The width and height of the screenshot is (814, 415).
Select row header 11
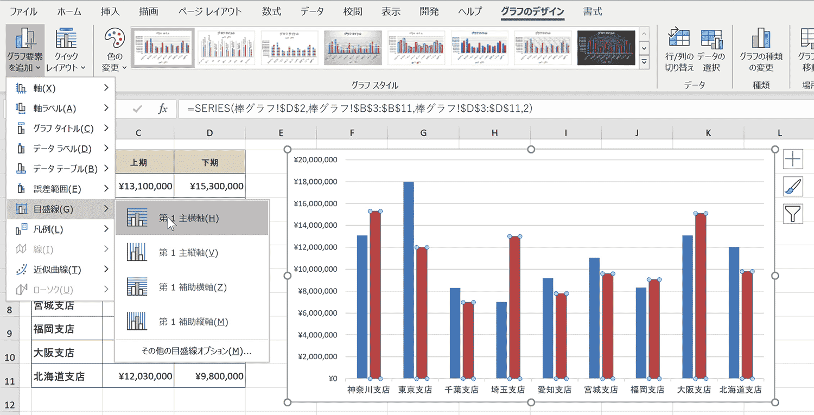click(x=9, y=381)
